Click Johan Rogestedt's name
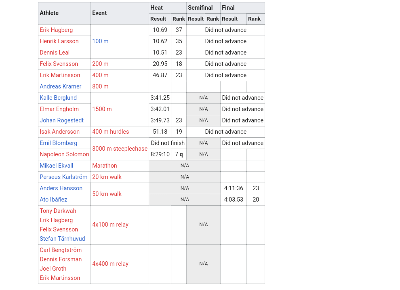400x290 pixels. [x=61, y=120]
